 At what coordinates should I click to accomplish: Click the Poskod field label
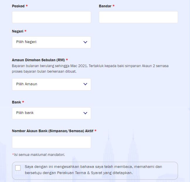[x=18, y=6]
